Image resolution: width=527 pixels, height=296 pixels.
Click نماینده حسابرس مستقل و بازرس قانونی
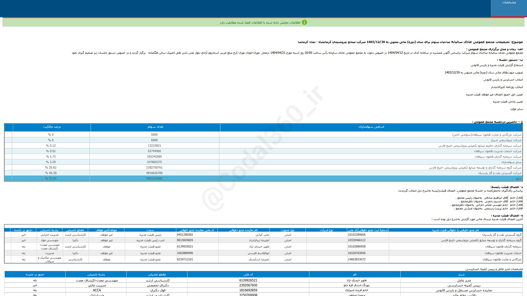[x=464, y=290]
